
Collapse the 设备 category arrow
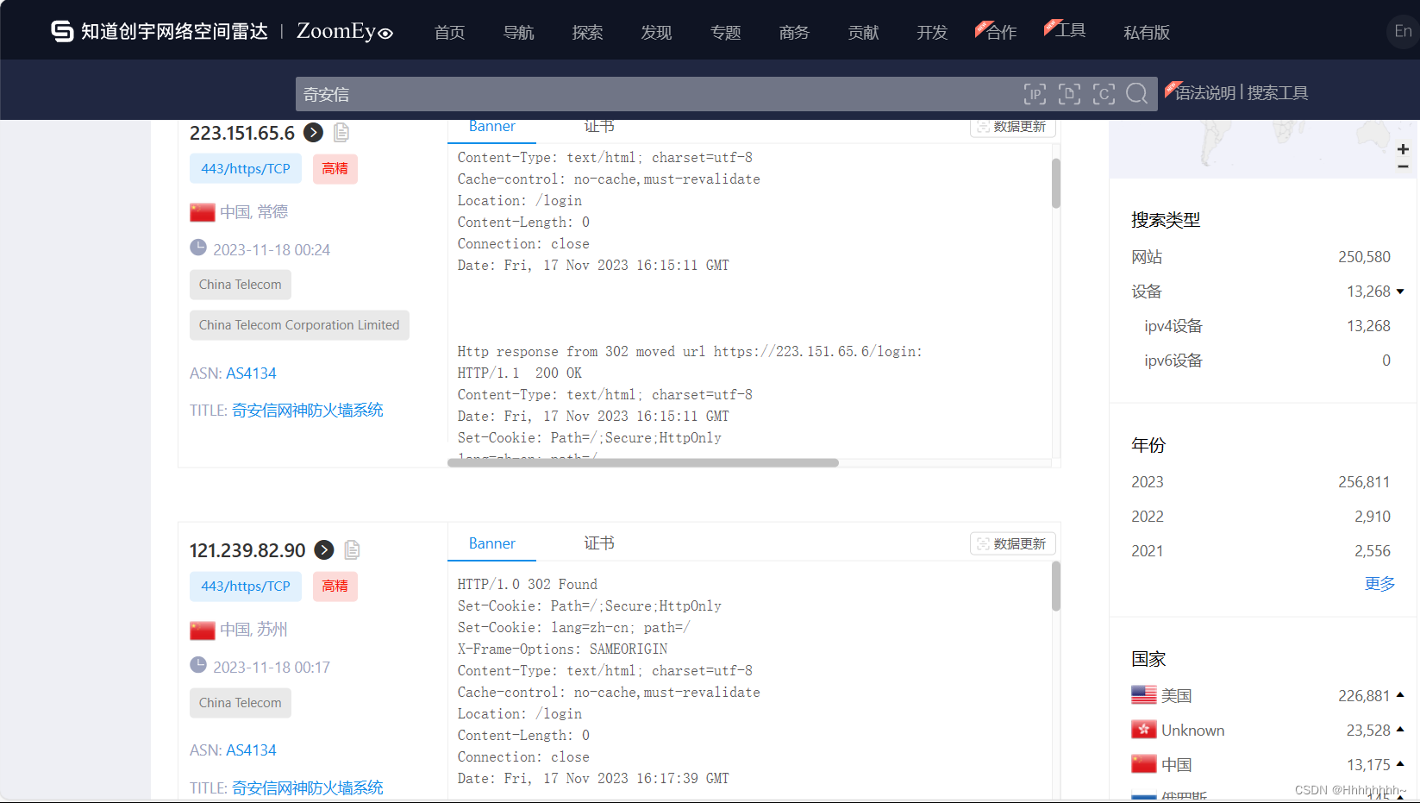tap(1400, 292)
